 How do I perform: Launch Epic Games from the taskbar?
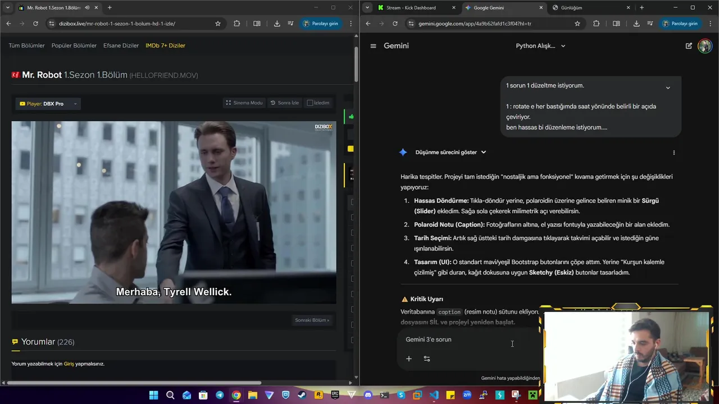(x=335, y=396)
